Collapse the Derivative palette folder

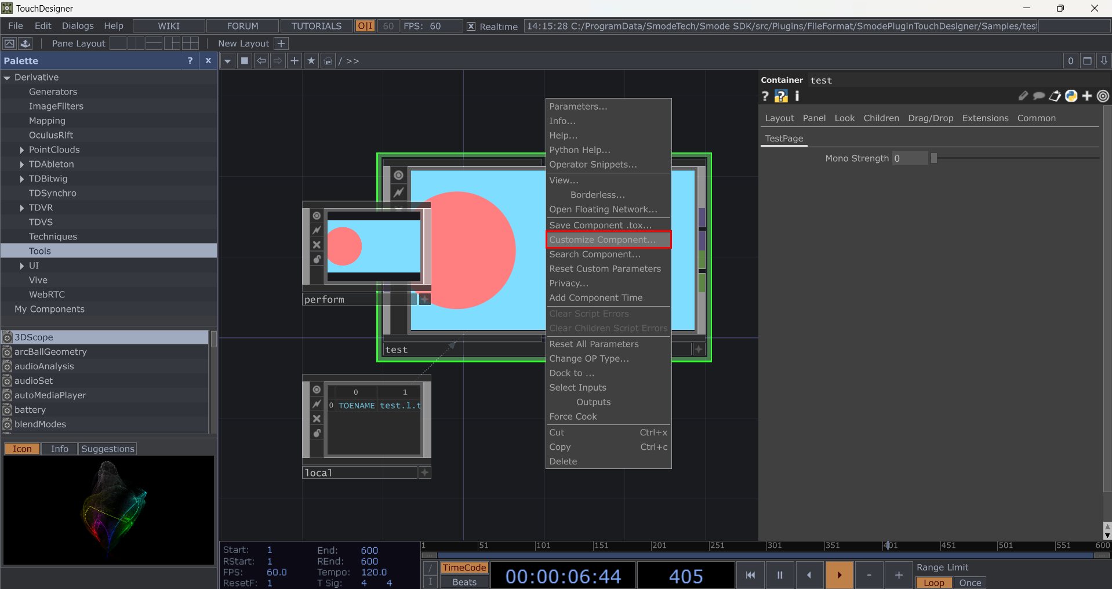(7, 78)
